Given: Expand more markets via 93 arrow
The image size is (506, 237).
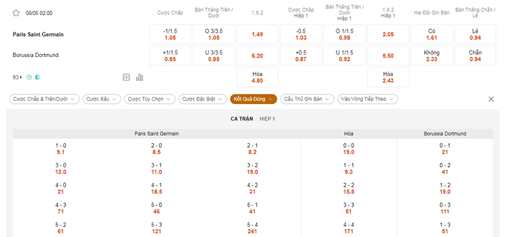Looking at the screenshot, I should [18, 77].
